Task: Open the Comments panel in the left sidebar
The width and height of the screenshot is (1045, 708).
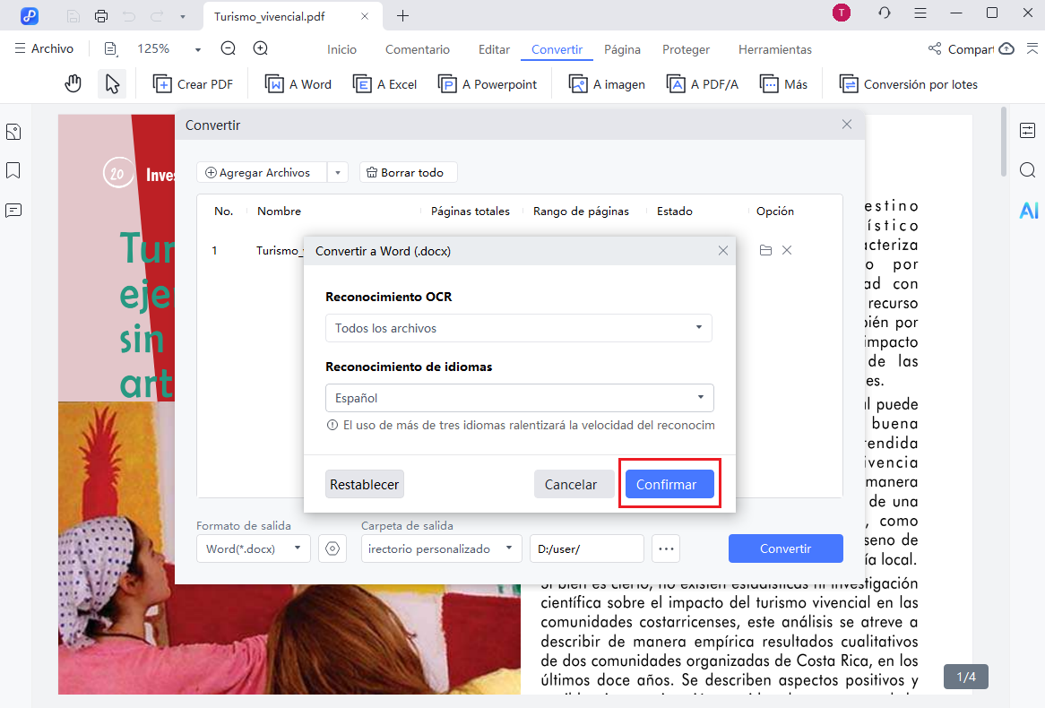Action: (13, 209)
